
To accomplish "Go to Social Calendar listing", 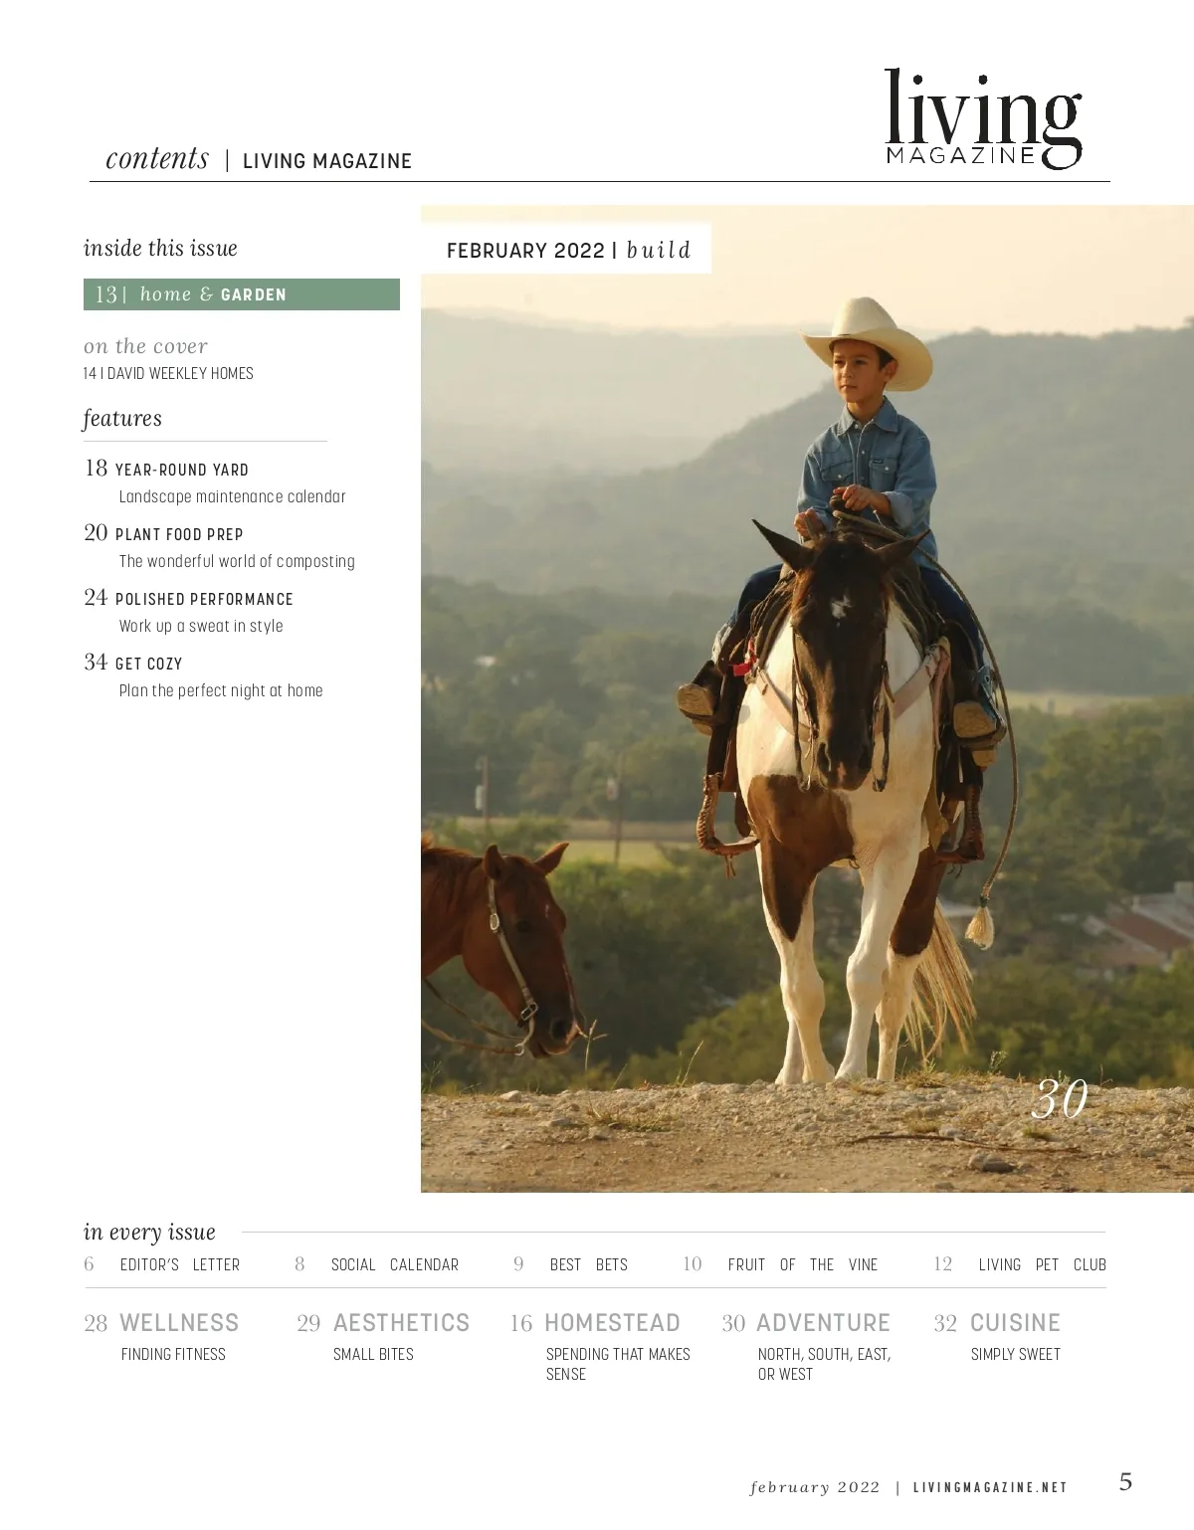I will coord(394,1264).
